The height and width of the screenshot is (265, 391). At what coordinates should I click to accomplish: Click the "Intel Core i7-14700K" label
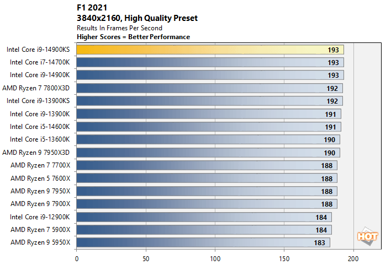pos(40,62)
